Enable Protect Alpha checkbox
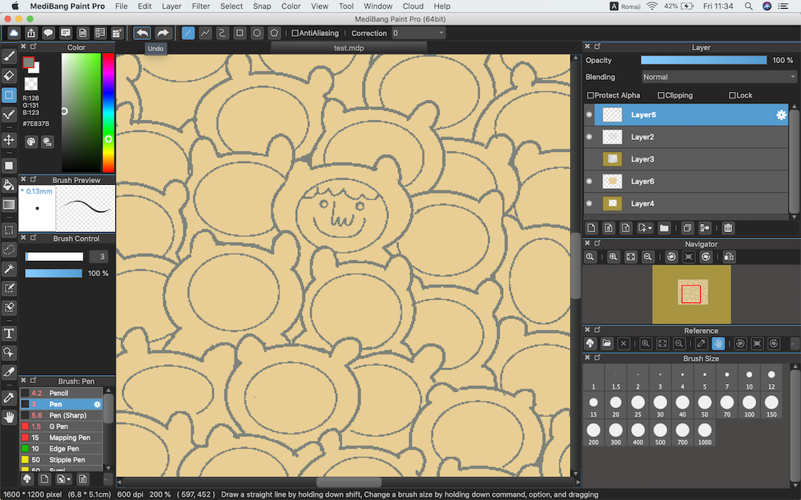The width and height of the screenshot is (801, 500). (590, 95)
